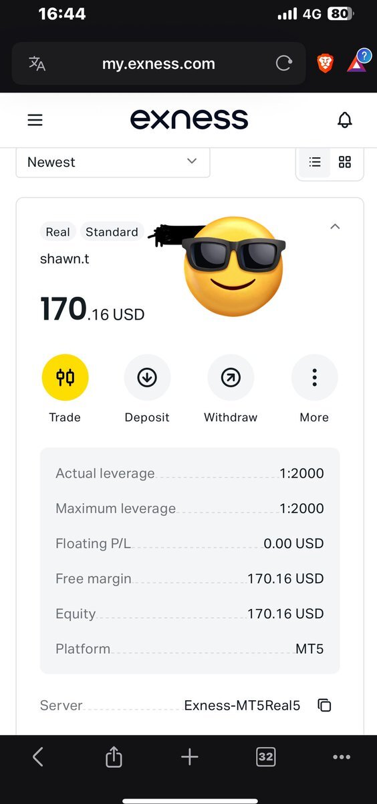The width and height of the screenshot is (377, 804).
Task: Tap the my.exness.com address field
Action: [158, 64]
